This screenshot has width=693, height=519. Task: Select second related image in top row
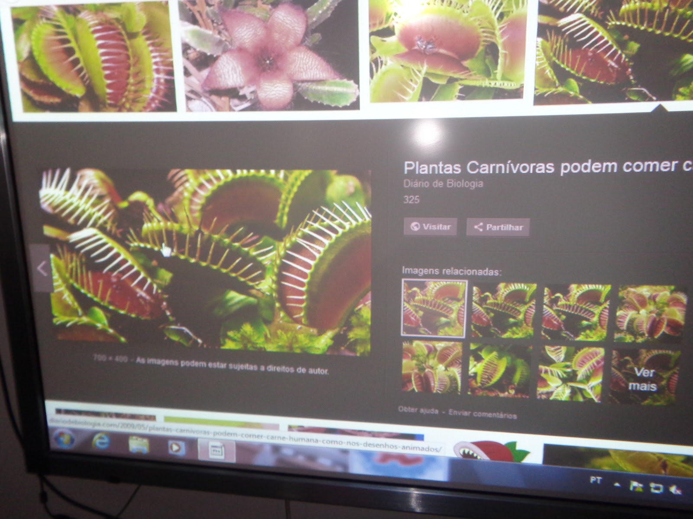pyautogui.click(x=504, y=310)
